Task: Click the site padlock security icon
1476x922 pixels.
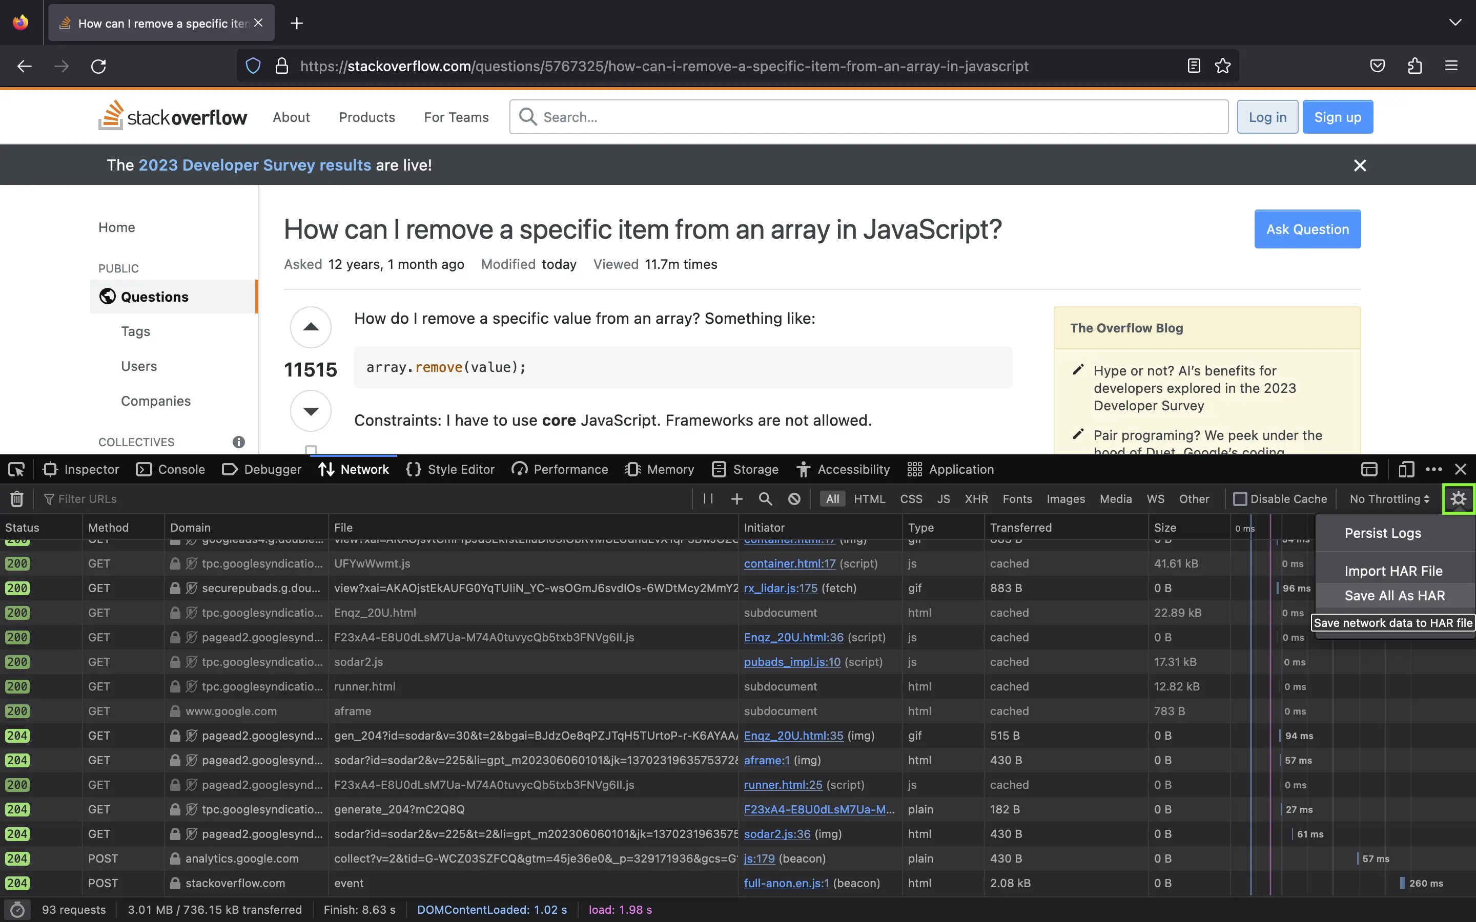Action: (282, 66)
